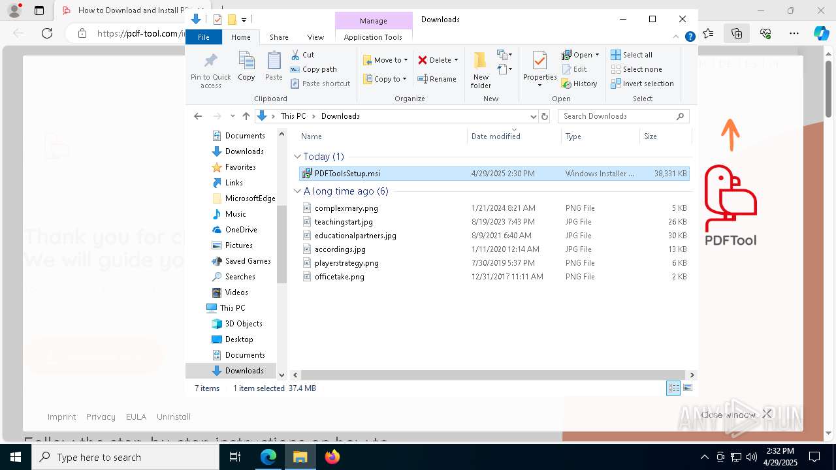This screenshot has height=470, width=836.
Task: Switch to details view layout icon
Action: 673,388
